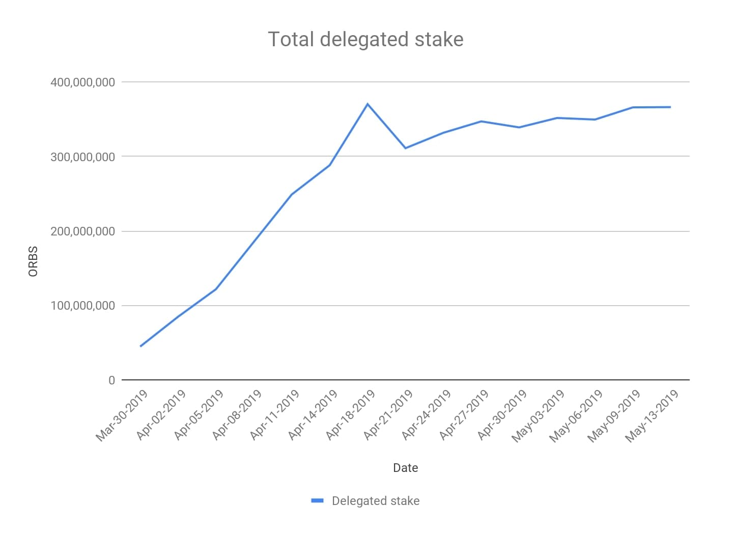This screenshot has height=535, width=733.
Task: Click the 400,000,000 y-axis label
Action: coord(83,82)
